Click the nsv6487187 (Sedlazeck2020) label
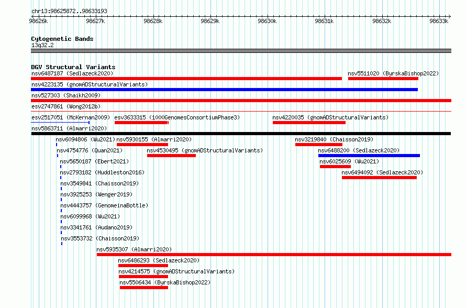466x308 pixels. [x=72, y=73]
